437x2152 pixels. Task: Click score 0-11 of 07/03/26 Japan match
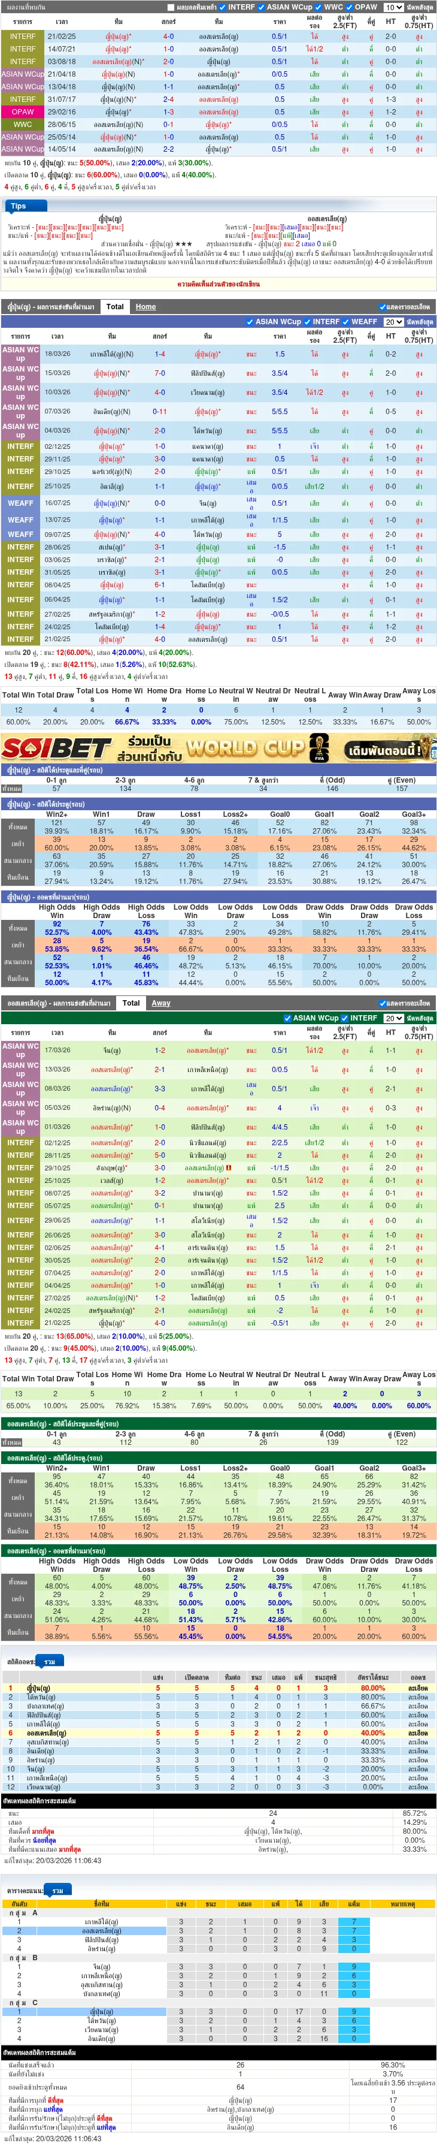point(159,412)
